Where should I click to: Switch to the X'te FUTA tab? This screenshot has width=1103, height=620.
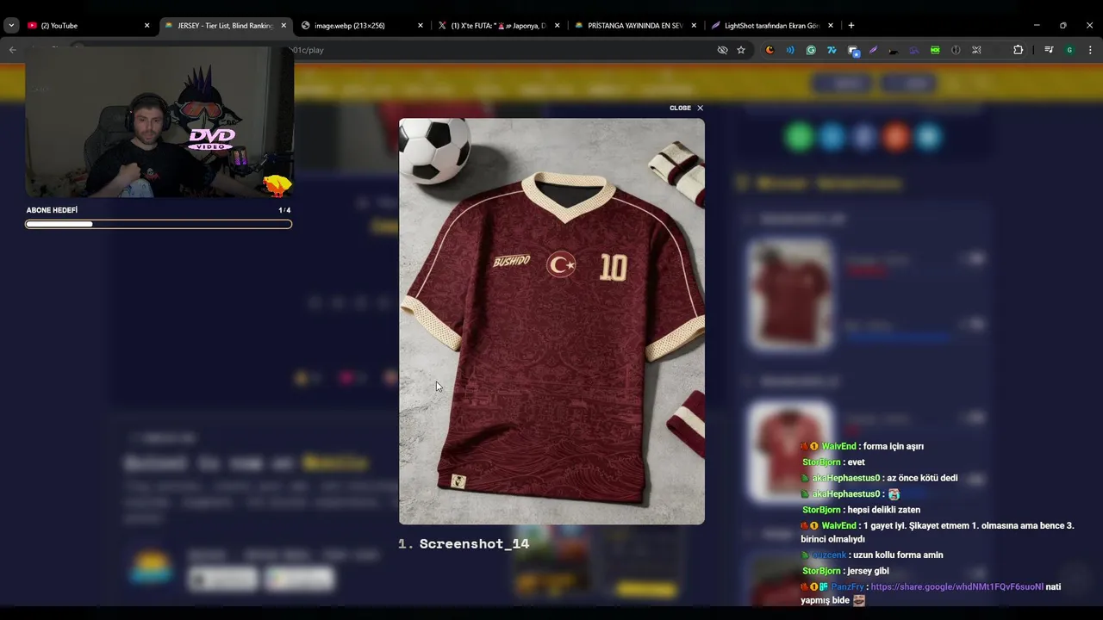click(x=498, y=26)
